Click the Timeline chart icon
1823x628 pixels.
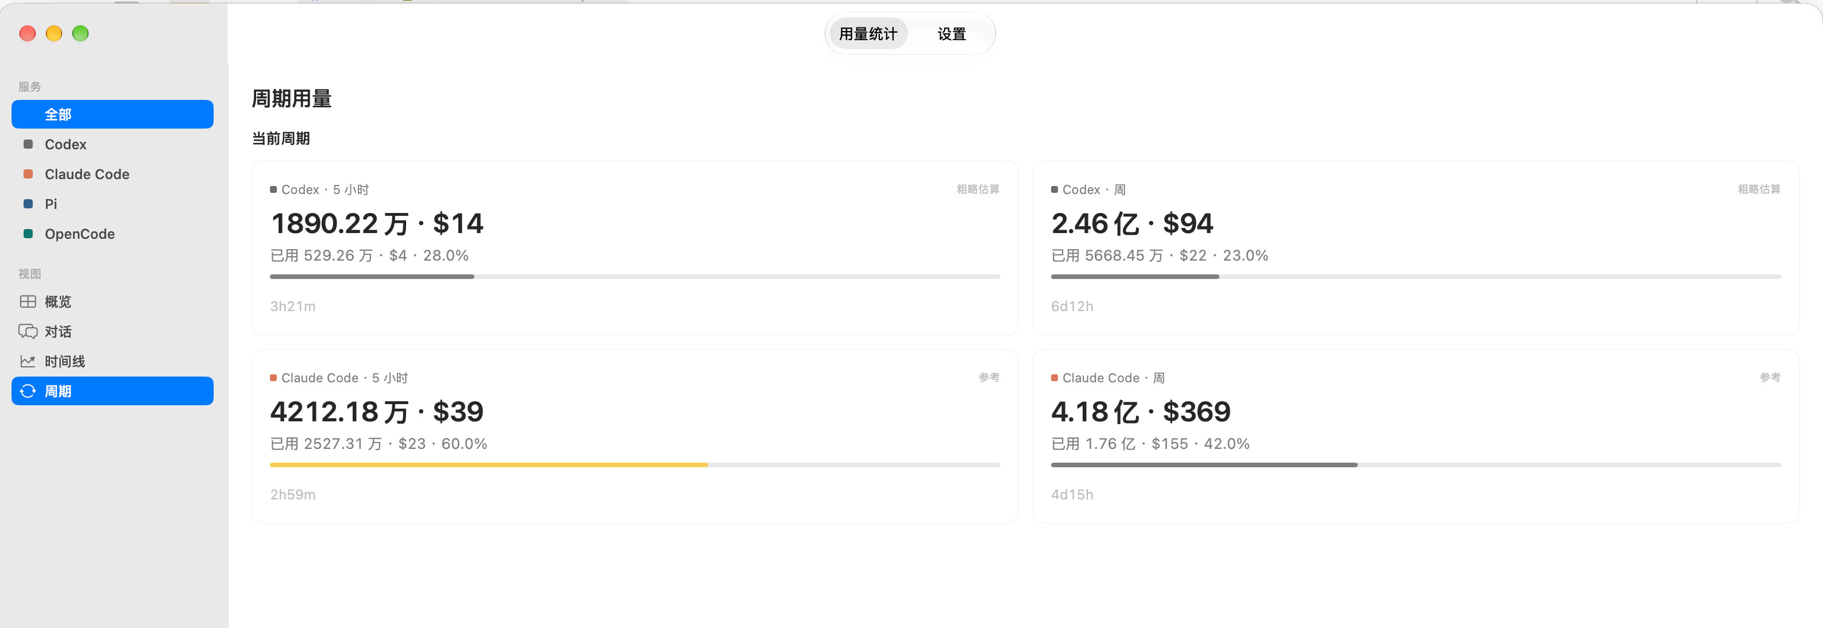[28, 362]
